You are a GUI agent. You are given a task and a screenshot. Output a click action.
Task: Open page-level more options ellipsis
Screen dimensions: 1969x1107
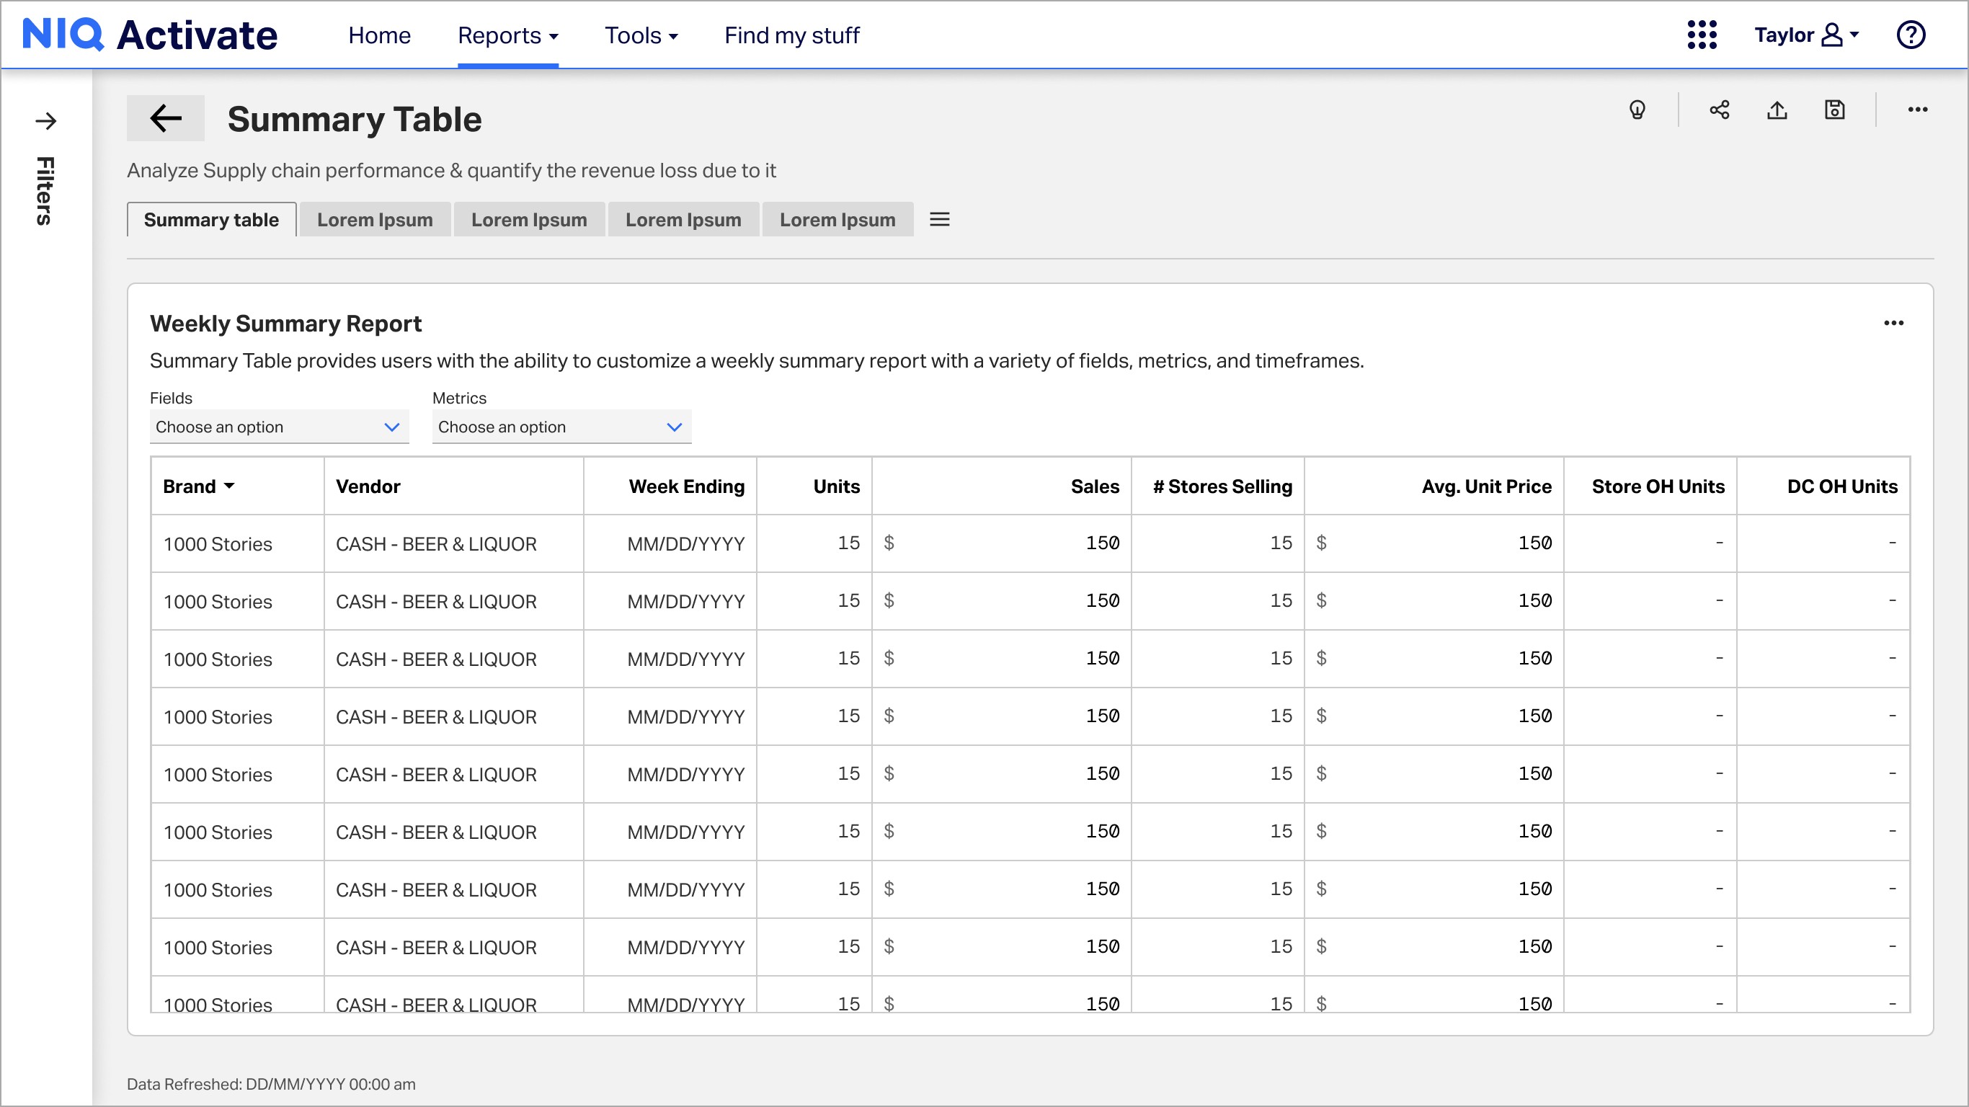pyautogui.click(x=1917, y=110)
